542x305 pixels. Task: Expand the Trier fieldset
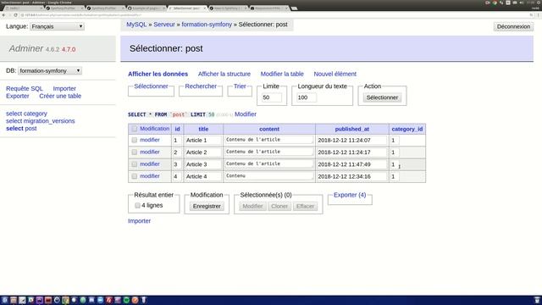pos(240,86)
